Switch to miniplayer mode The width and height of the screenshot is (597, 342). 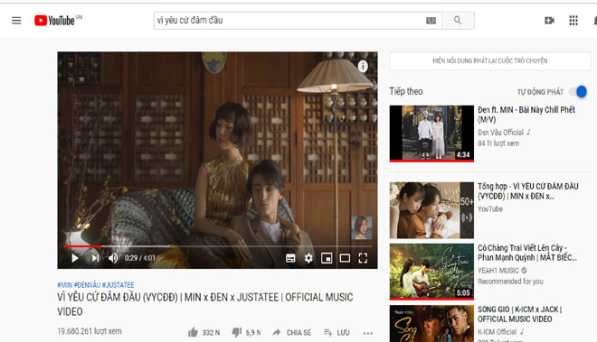(x=327, y=258)
